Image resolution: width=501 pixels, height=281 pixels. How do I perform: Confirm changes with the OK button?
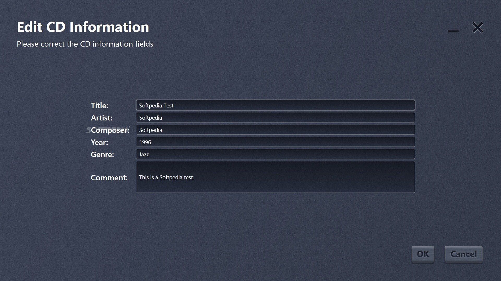[x=423, y=254]
